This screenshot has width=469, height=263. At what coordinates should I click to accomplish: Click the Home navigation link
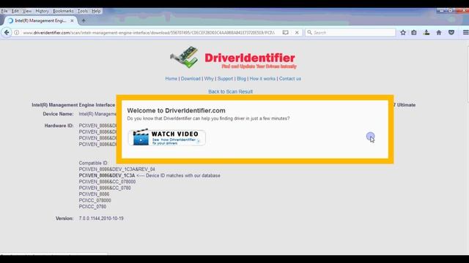click(x=171, y=79)
